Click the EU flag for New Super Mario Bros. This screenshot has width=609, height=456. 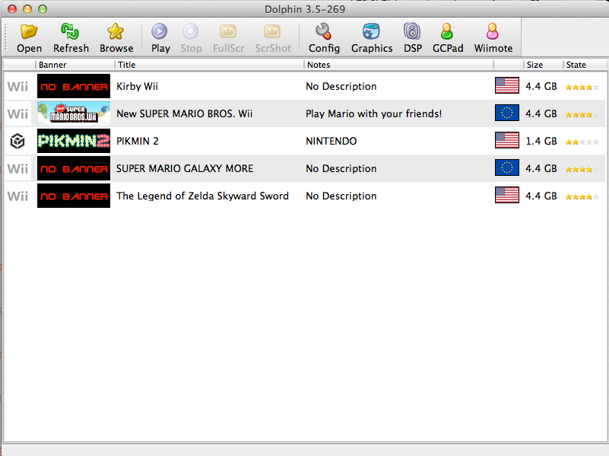[507, 113]
